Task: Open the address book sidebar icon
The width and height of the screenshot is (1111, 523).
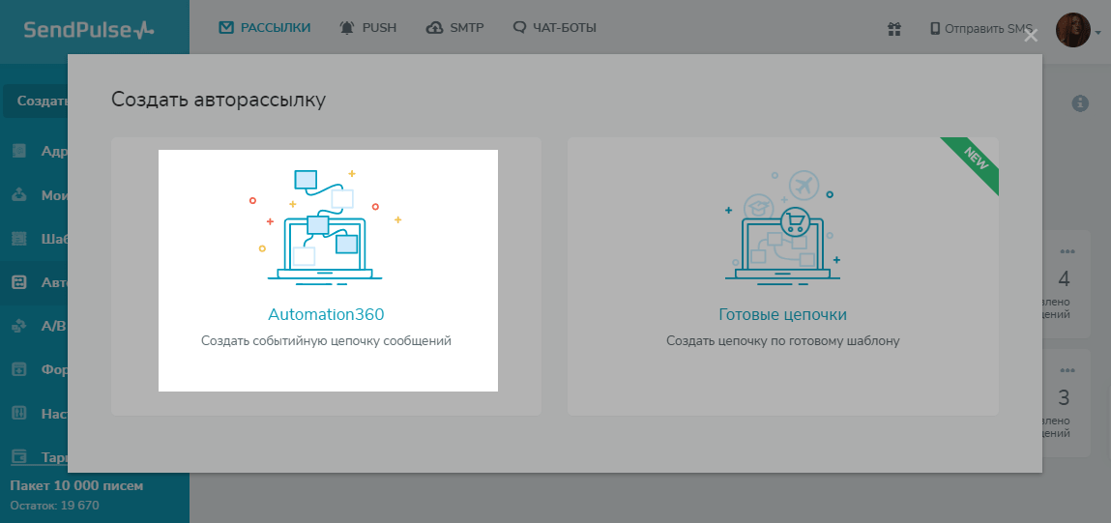Action: (19, 151)
